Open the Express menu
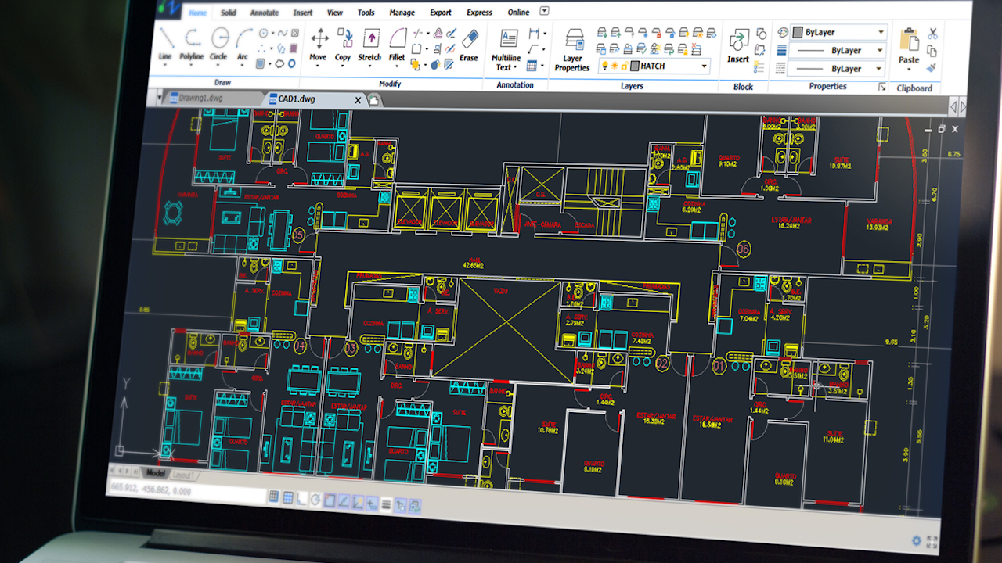Viewport: 1002px width, 563px height. point(478,12)
